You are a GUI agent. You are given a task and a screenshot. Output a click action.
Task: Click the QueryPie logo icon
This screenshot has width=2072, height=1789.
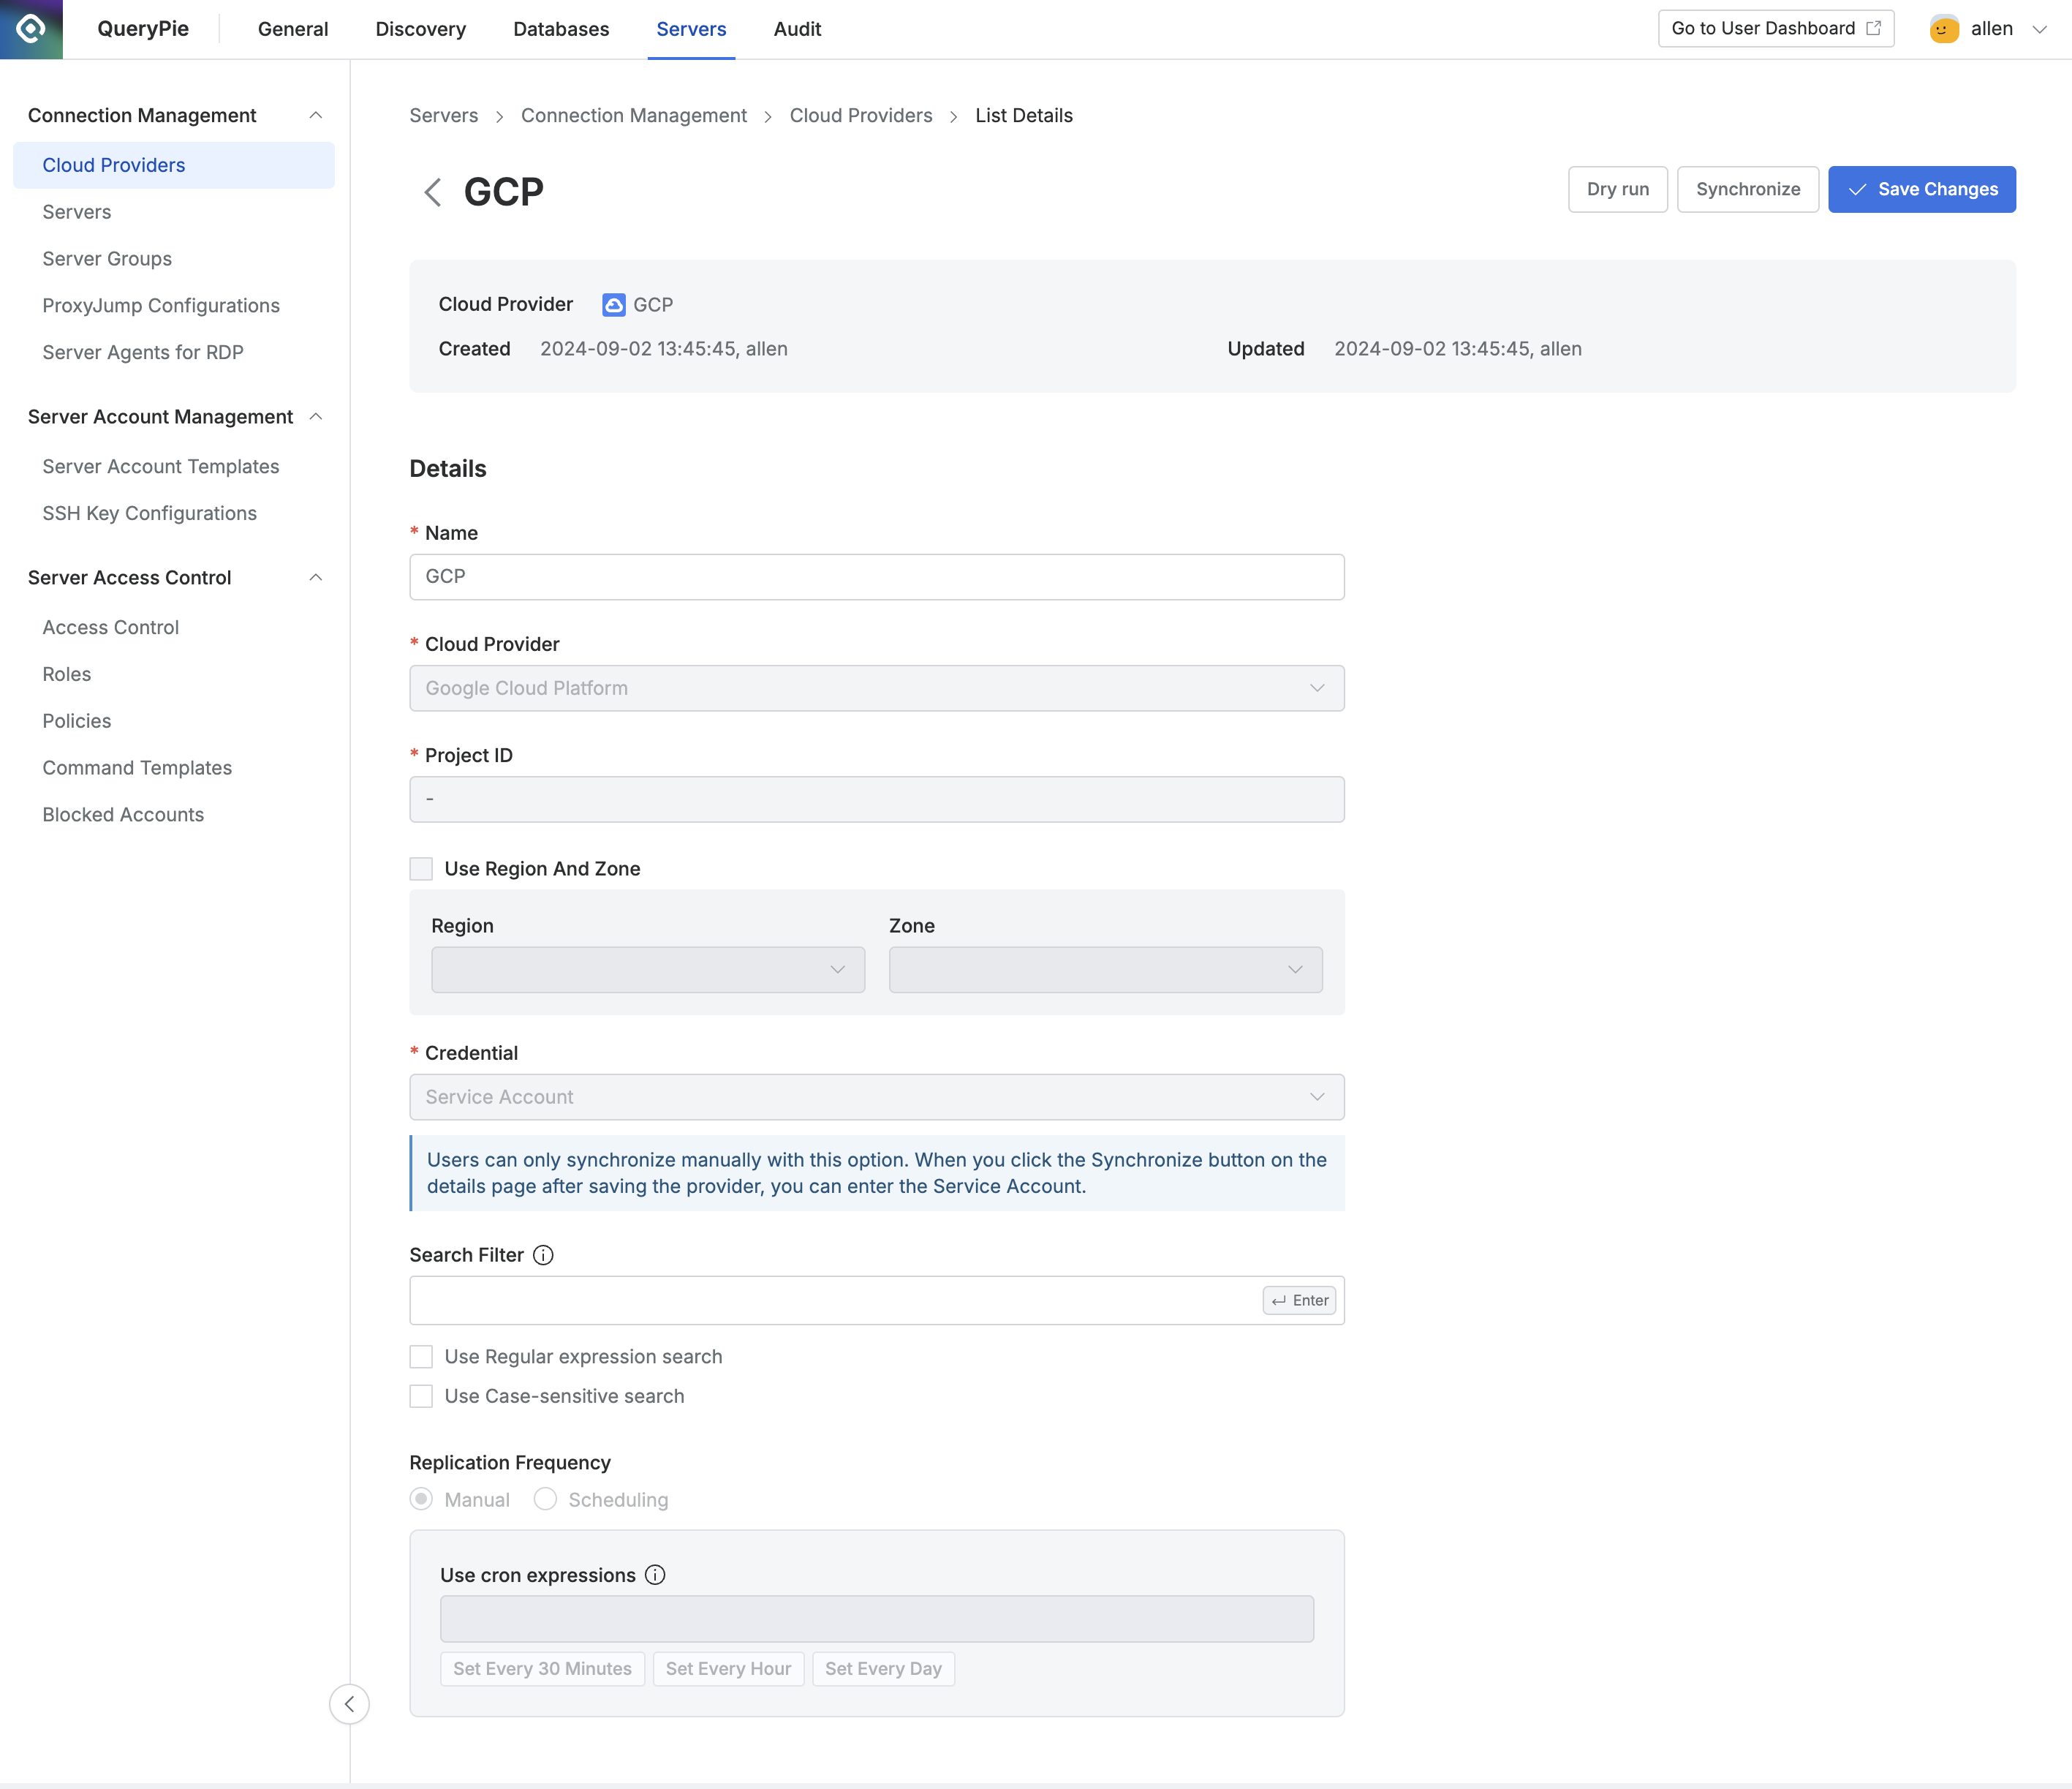pos(31,29)
